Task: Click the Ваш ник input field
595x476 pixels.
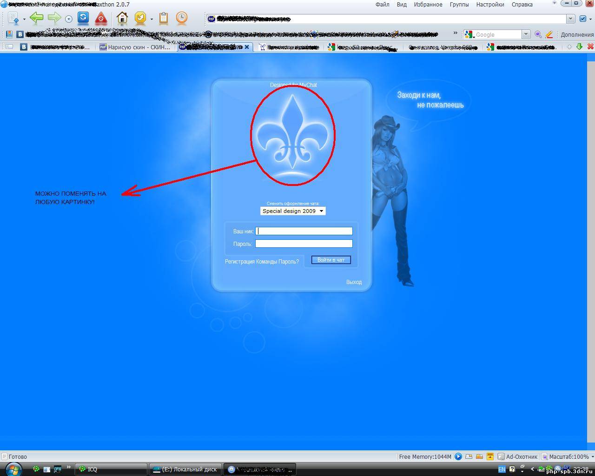Action: 304,231
